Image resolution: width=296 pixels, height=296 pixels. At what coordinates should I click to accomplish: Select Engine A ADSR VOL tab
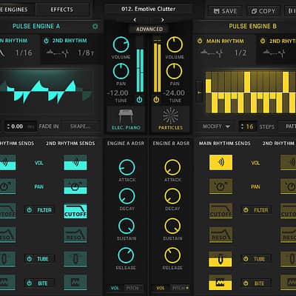pos(115,288)
